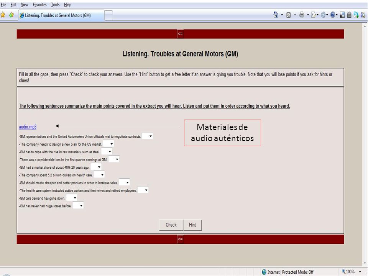The height and width of the screenshot is (276, 368).
Task: Click the RSS Feeds icon
Action: click(x=289, y=15)
